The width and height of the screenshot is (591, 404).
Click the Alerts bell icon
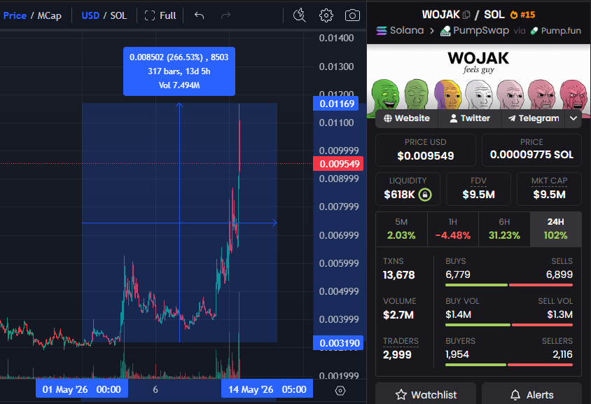[515, 395]
